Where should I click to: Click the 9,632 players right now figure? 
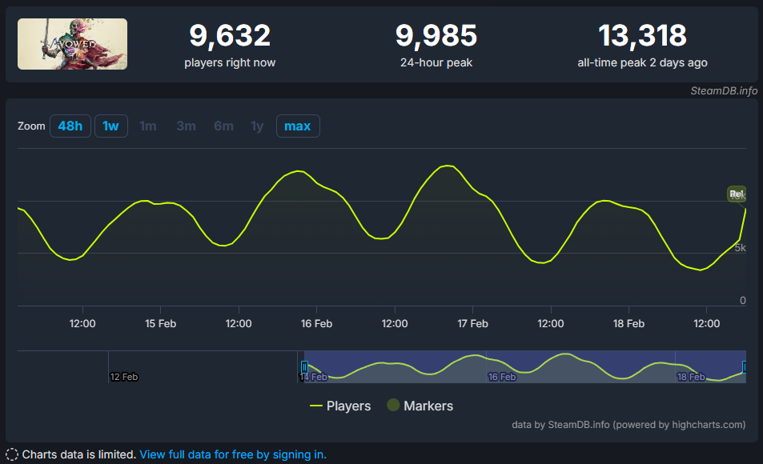[x=230, y=35]
